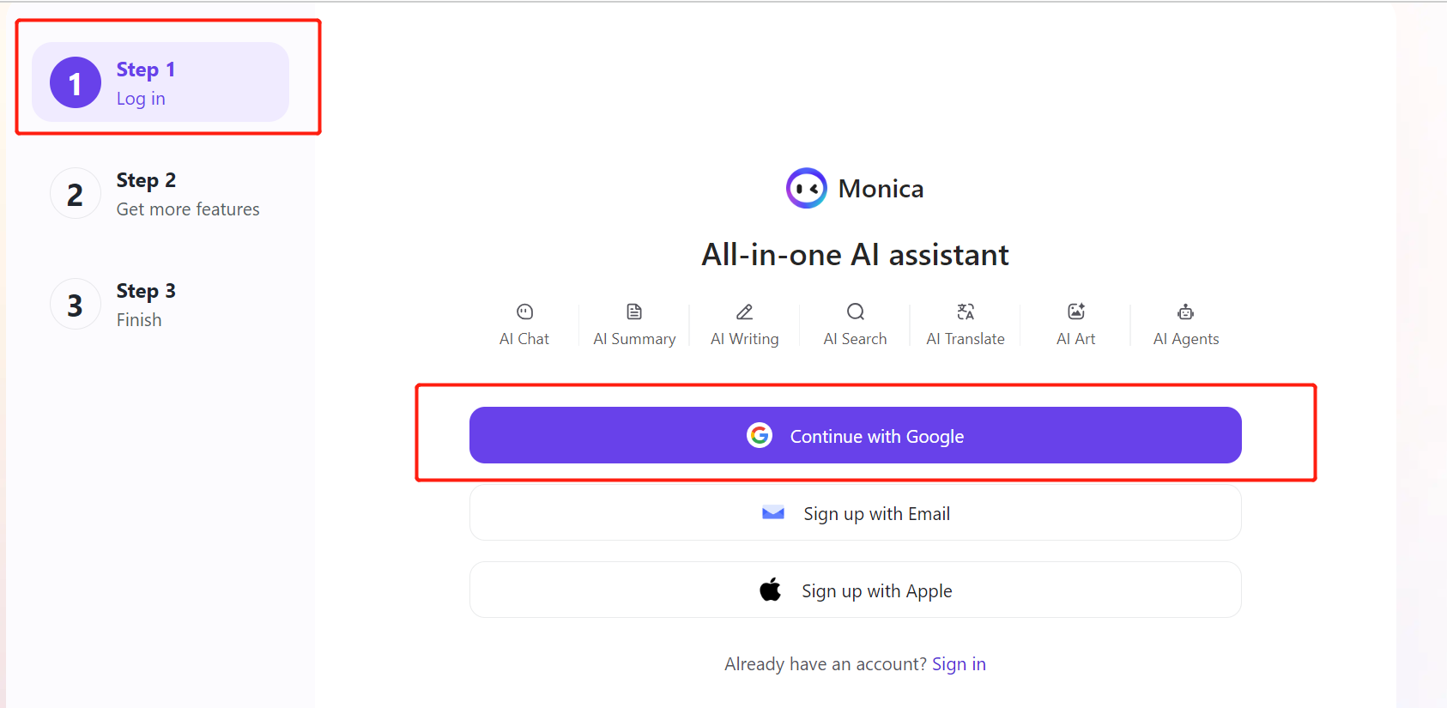Click the Apple logo icon
The image size is (1447, 708).
click(771, 590)
